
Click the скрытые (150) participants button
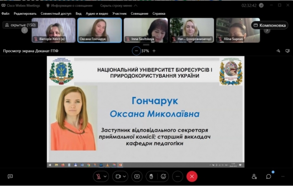20,25
